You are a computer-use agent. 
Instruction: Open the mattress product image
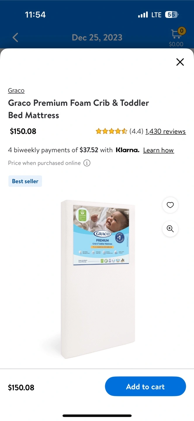[98, 279]
